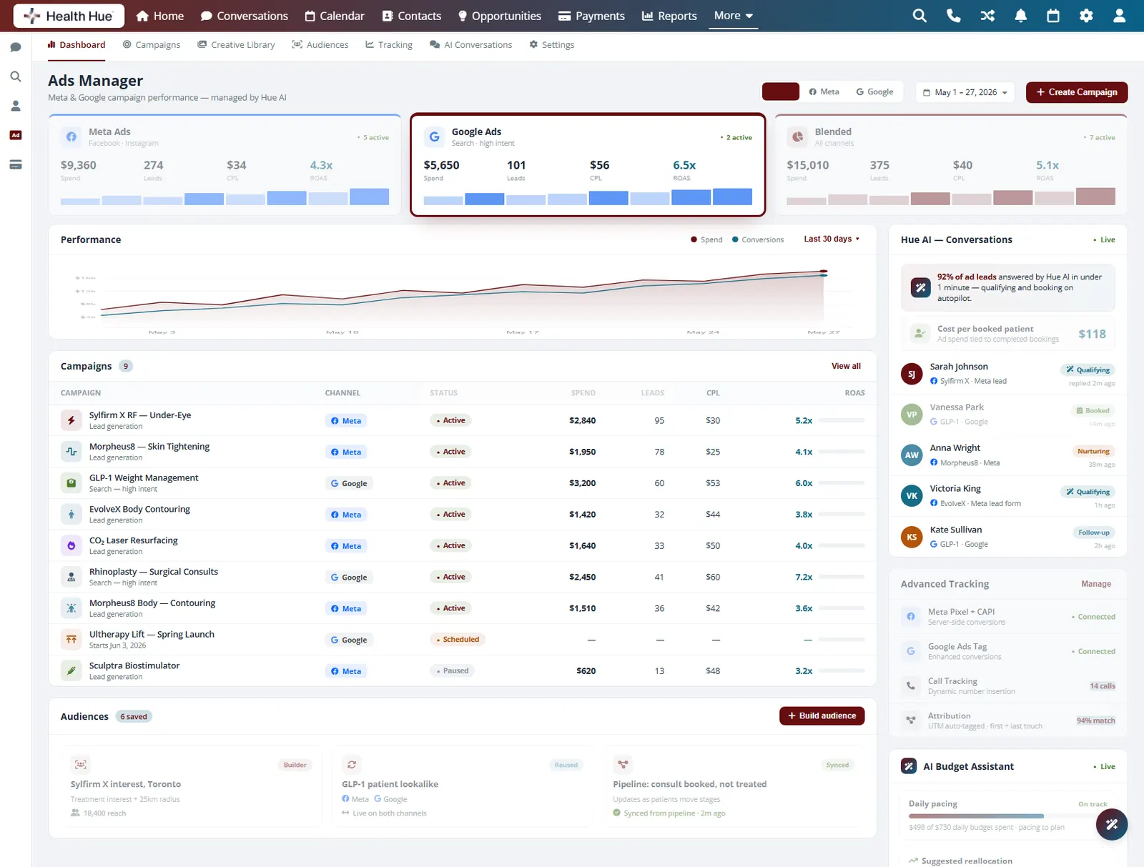Click the Scheduled status badge for Ultherapy Lift
The width and height of the screenshot is (1144, 867).
(458, 640)
